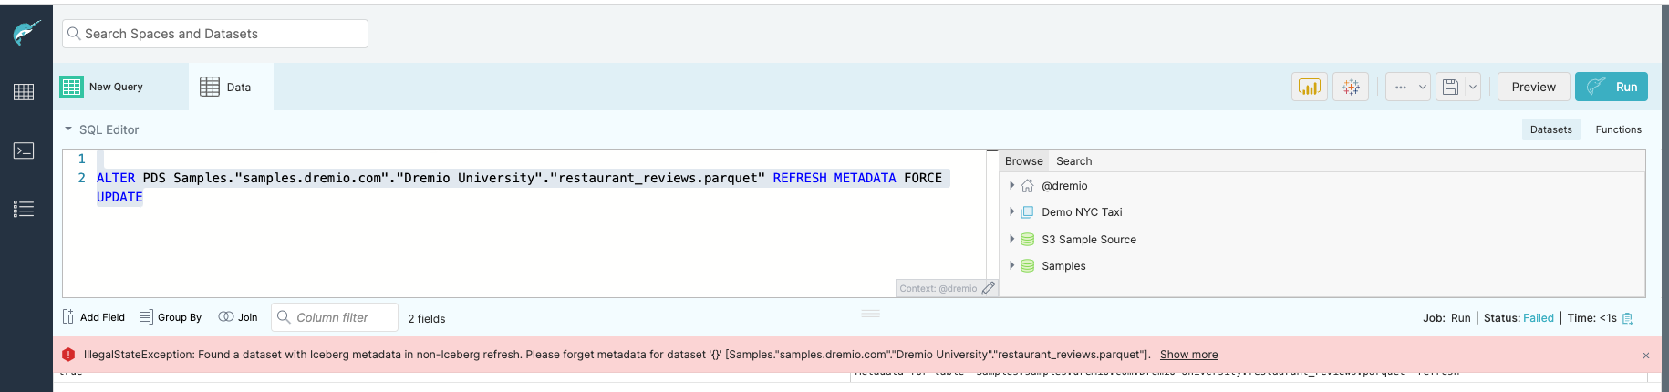The image size is (1669, 392).
Task: Select S3 Sample Source in tree
Action: [1089, 240]
